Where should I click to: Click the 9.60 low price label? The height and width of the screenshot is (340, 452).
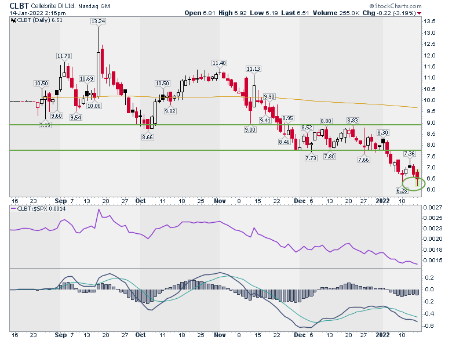pos(57,115)
